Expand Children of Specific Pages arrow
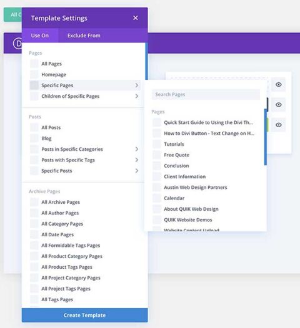 [x=137, y=96]
